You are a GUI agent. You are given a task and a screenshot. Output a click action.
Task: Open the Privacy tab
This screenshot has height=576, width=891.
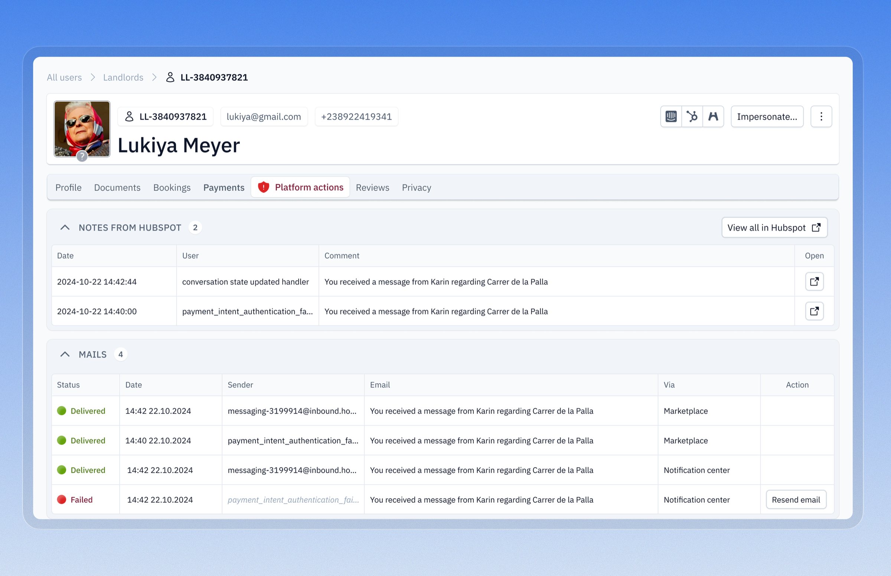[x=417, y=188]
